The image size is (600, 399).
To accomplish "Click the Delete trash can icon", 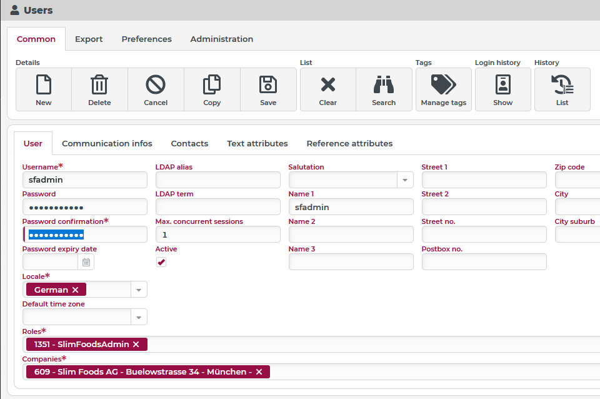I will pos(99,84).
